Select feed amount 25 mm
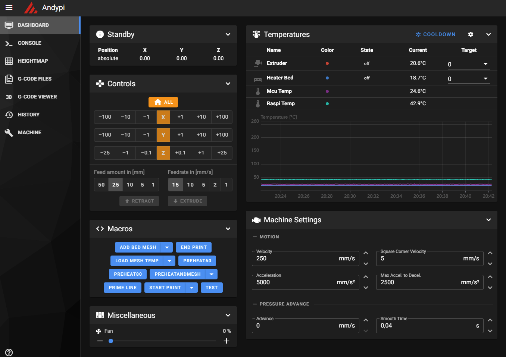Viewport: 506px width, 357px height. pos(116,185)
